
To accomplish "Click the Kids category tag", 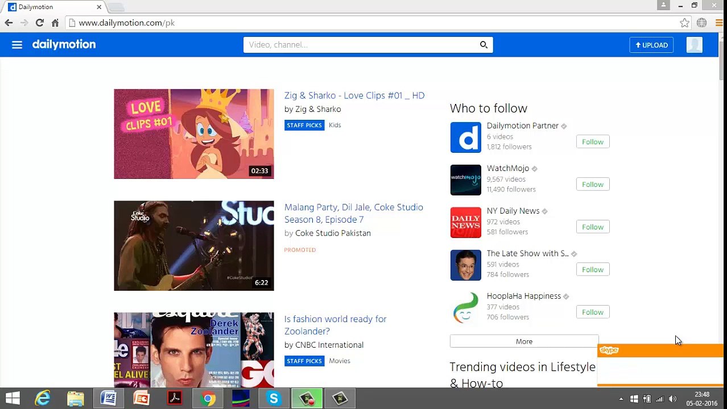I will 334,125.
